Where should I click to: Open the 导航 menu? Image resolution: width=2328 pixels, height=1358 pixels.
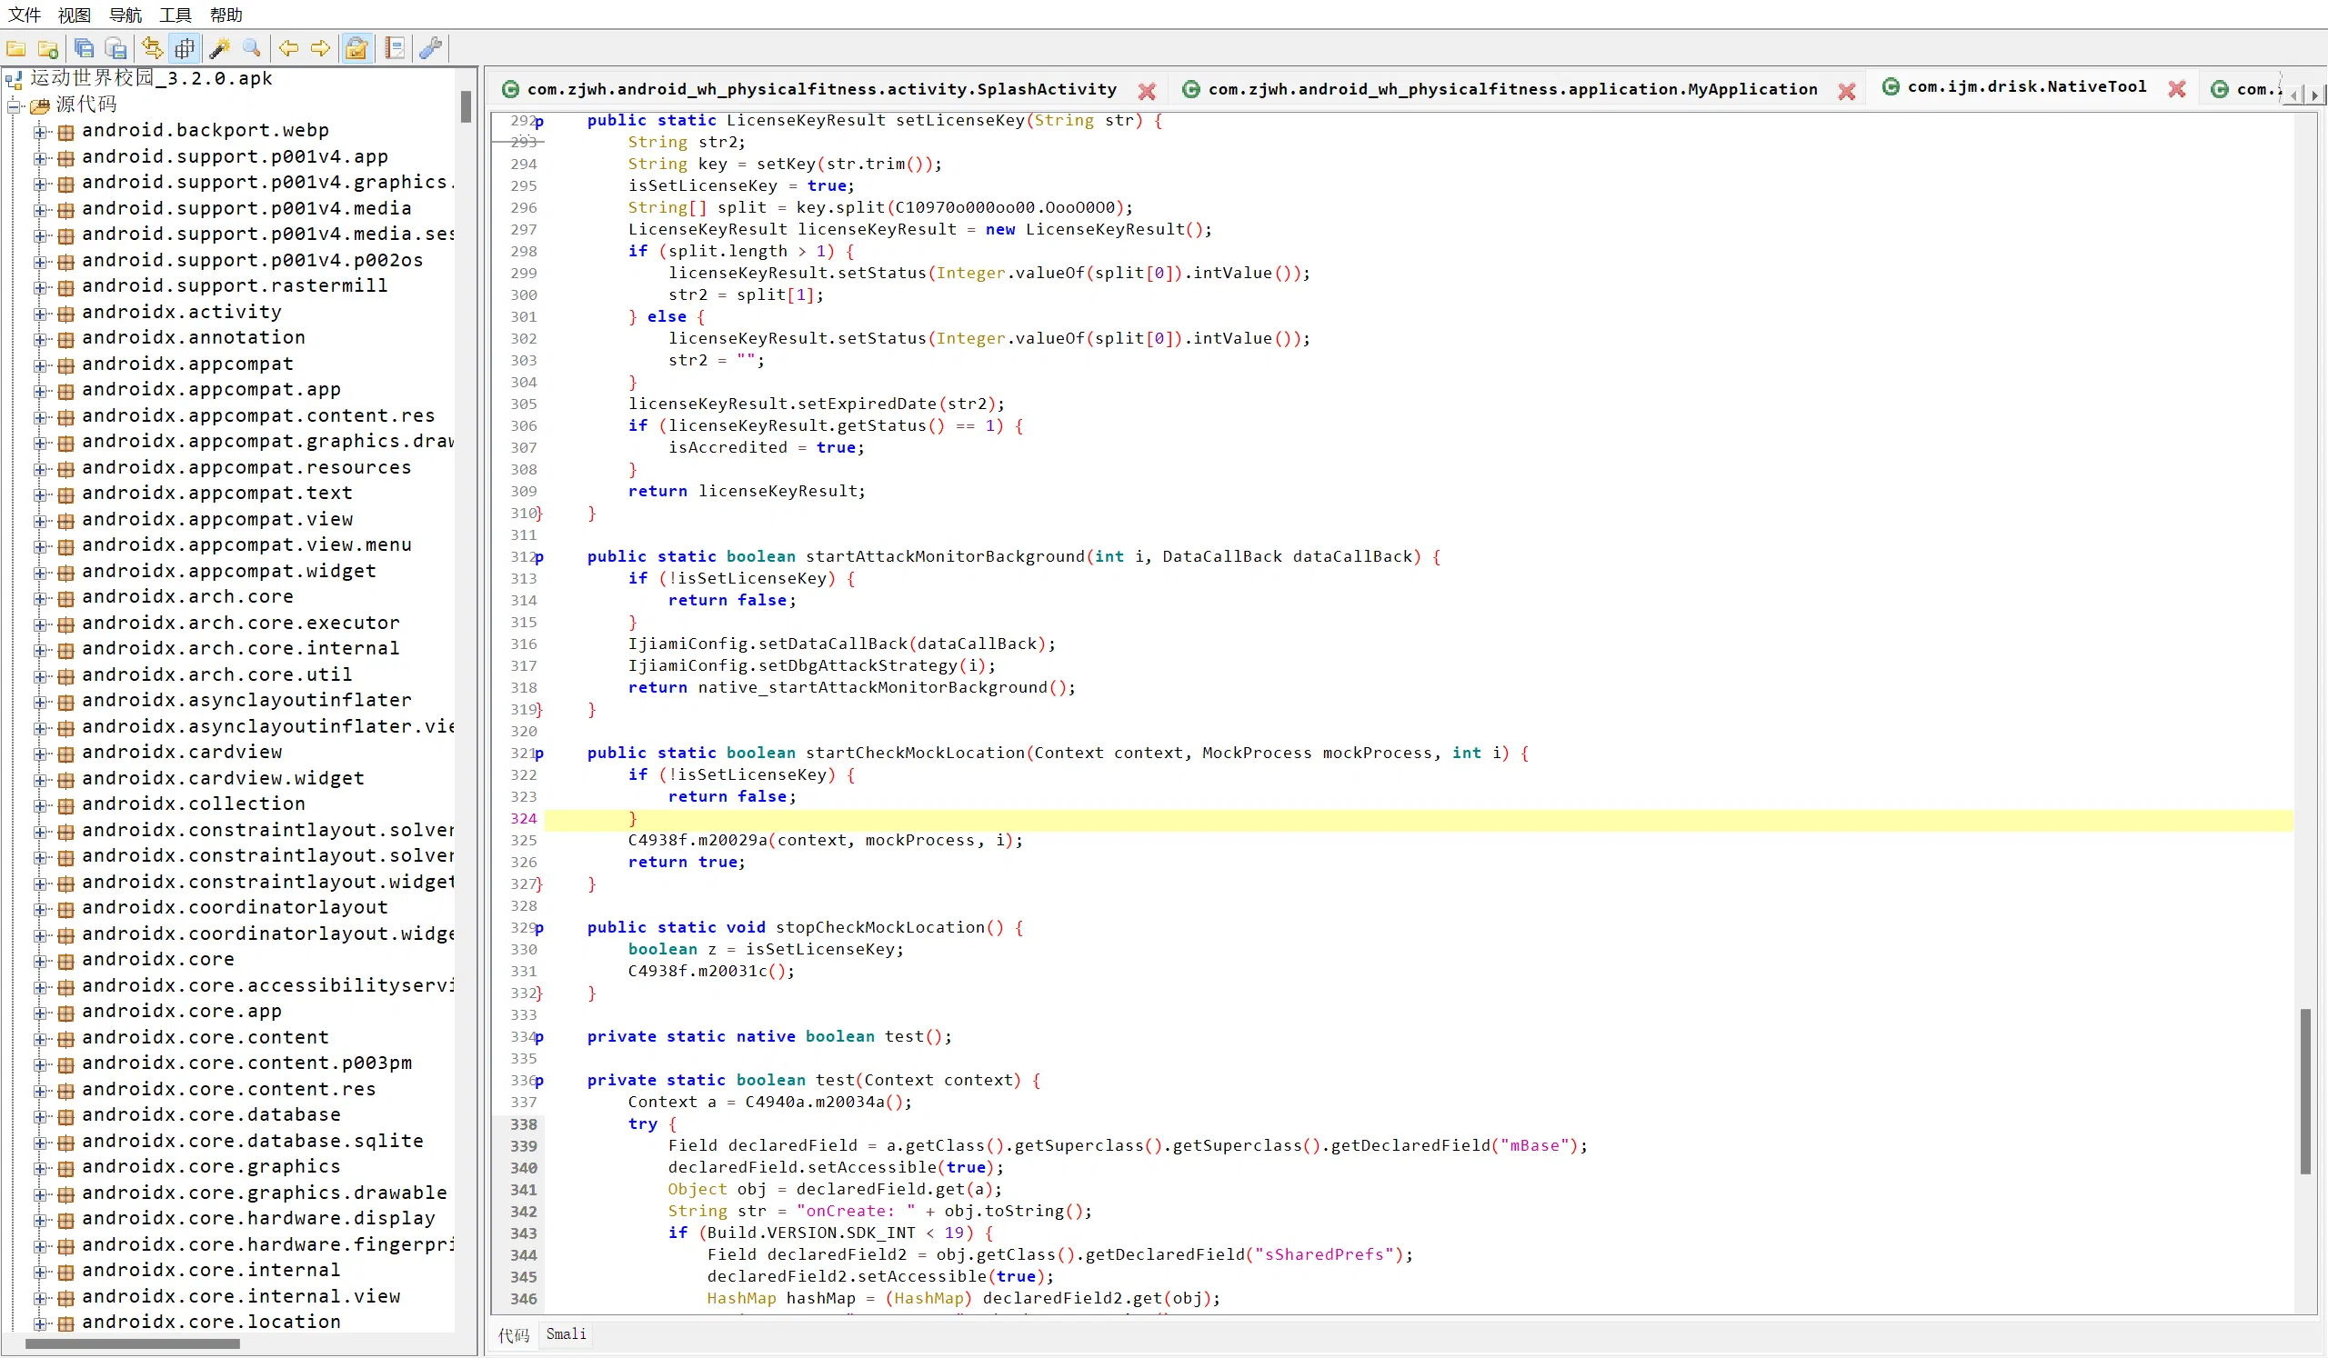tap(125, 15)
